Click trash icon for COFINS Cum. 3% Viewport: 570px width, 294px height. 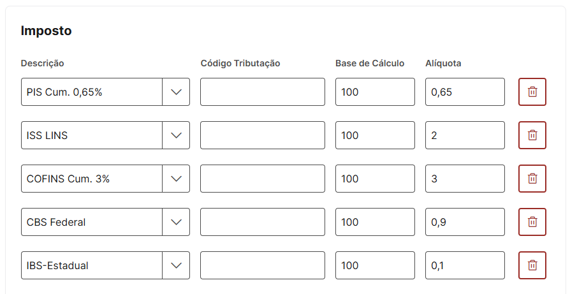[532, 179]
